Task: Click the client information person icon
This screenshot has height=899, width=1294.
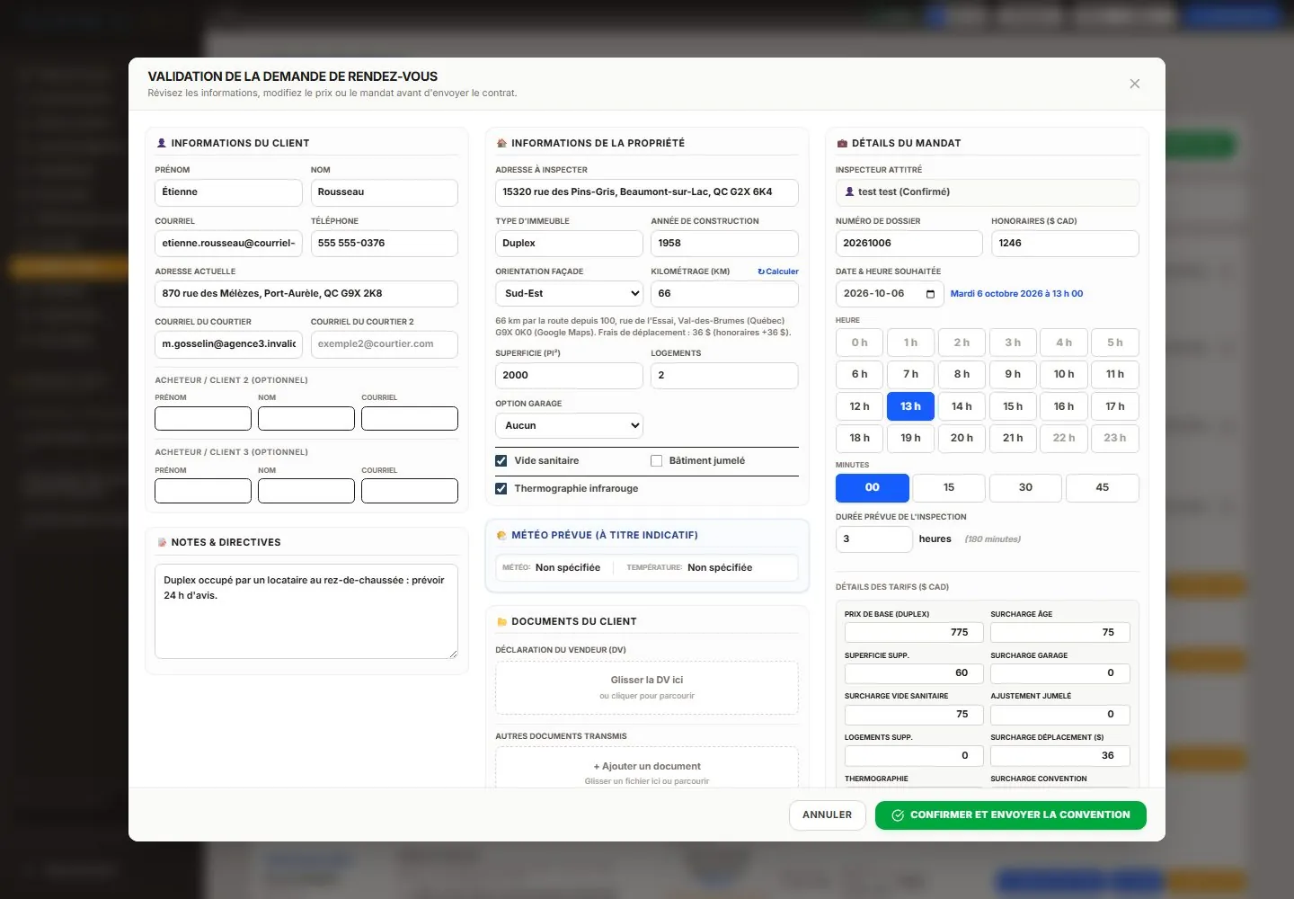Action: tap(162, 143)
